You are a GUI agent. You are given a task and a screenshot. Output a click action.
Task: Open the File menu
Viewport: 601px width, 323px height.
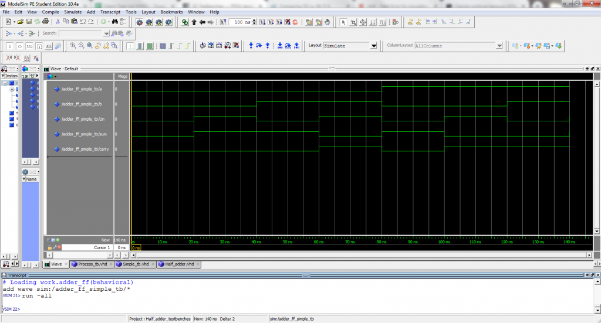click(x=6, y=12)
